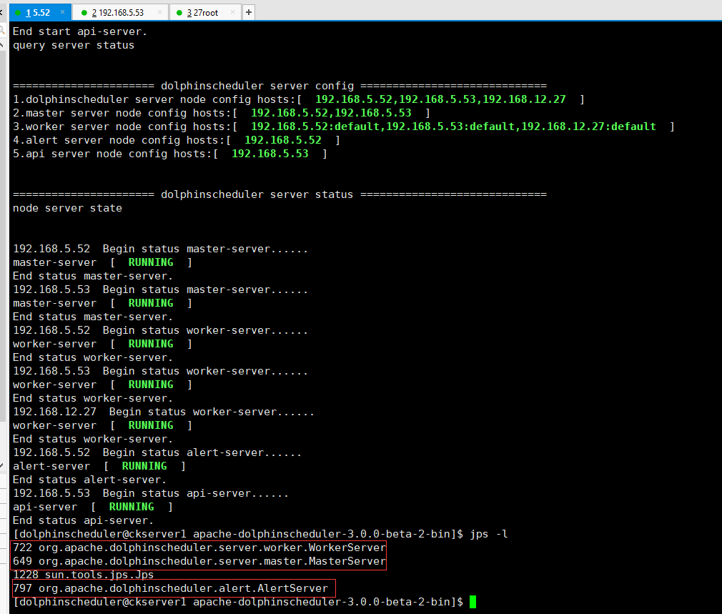Click the green cursor at the last prompt
Viewport: 722px width, 614px height.
[473, 602]
